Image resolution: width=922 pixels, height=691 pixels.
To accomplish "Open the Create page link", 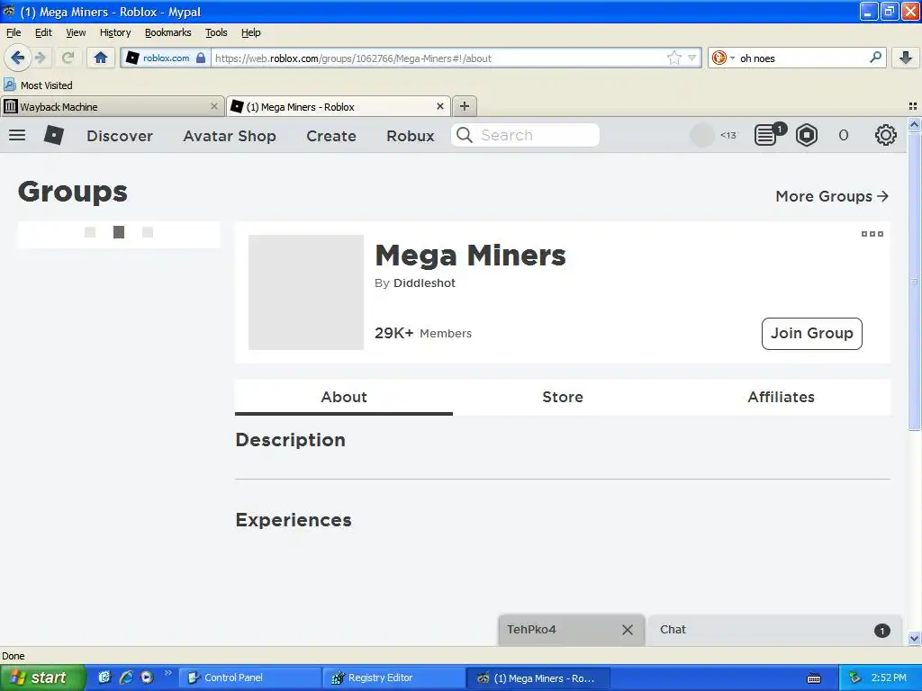I will click(331, 136).
